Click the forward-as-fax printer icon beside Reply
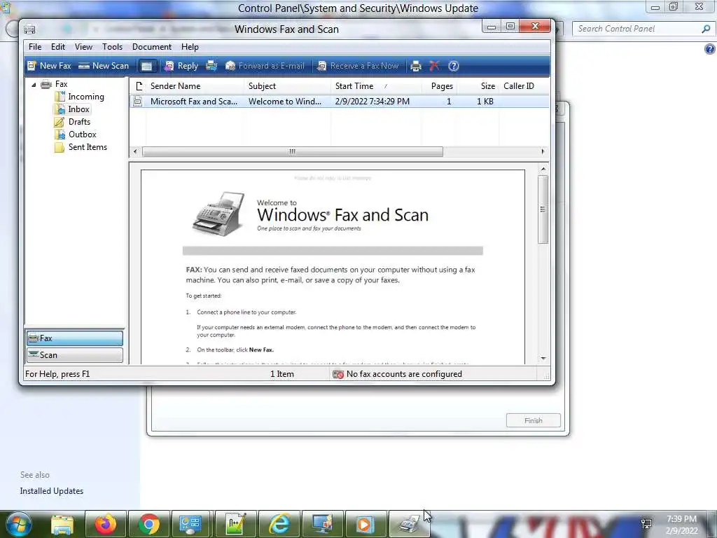This screenshot has width=717, height=538. point(211,66)
